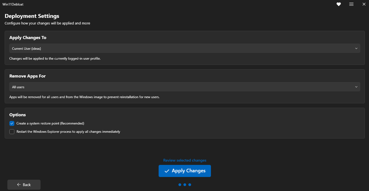Screen dimensions: 369x191
Task: Click the left arrow icon on Back
Action: (x=19, y=185)
